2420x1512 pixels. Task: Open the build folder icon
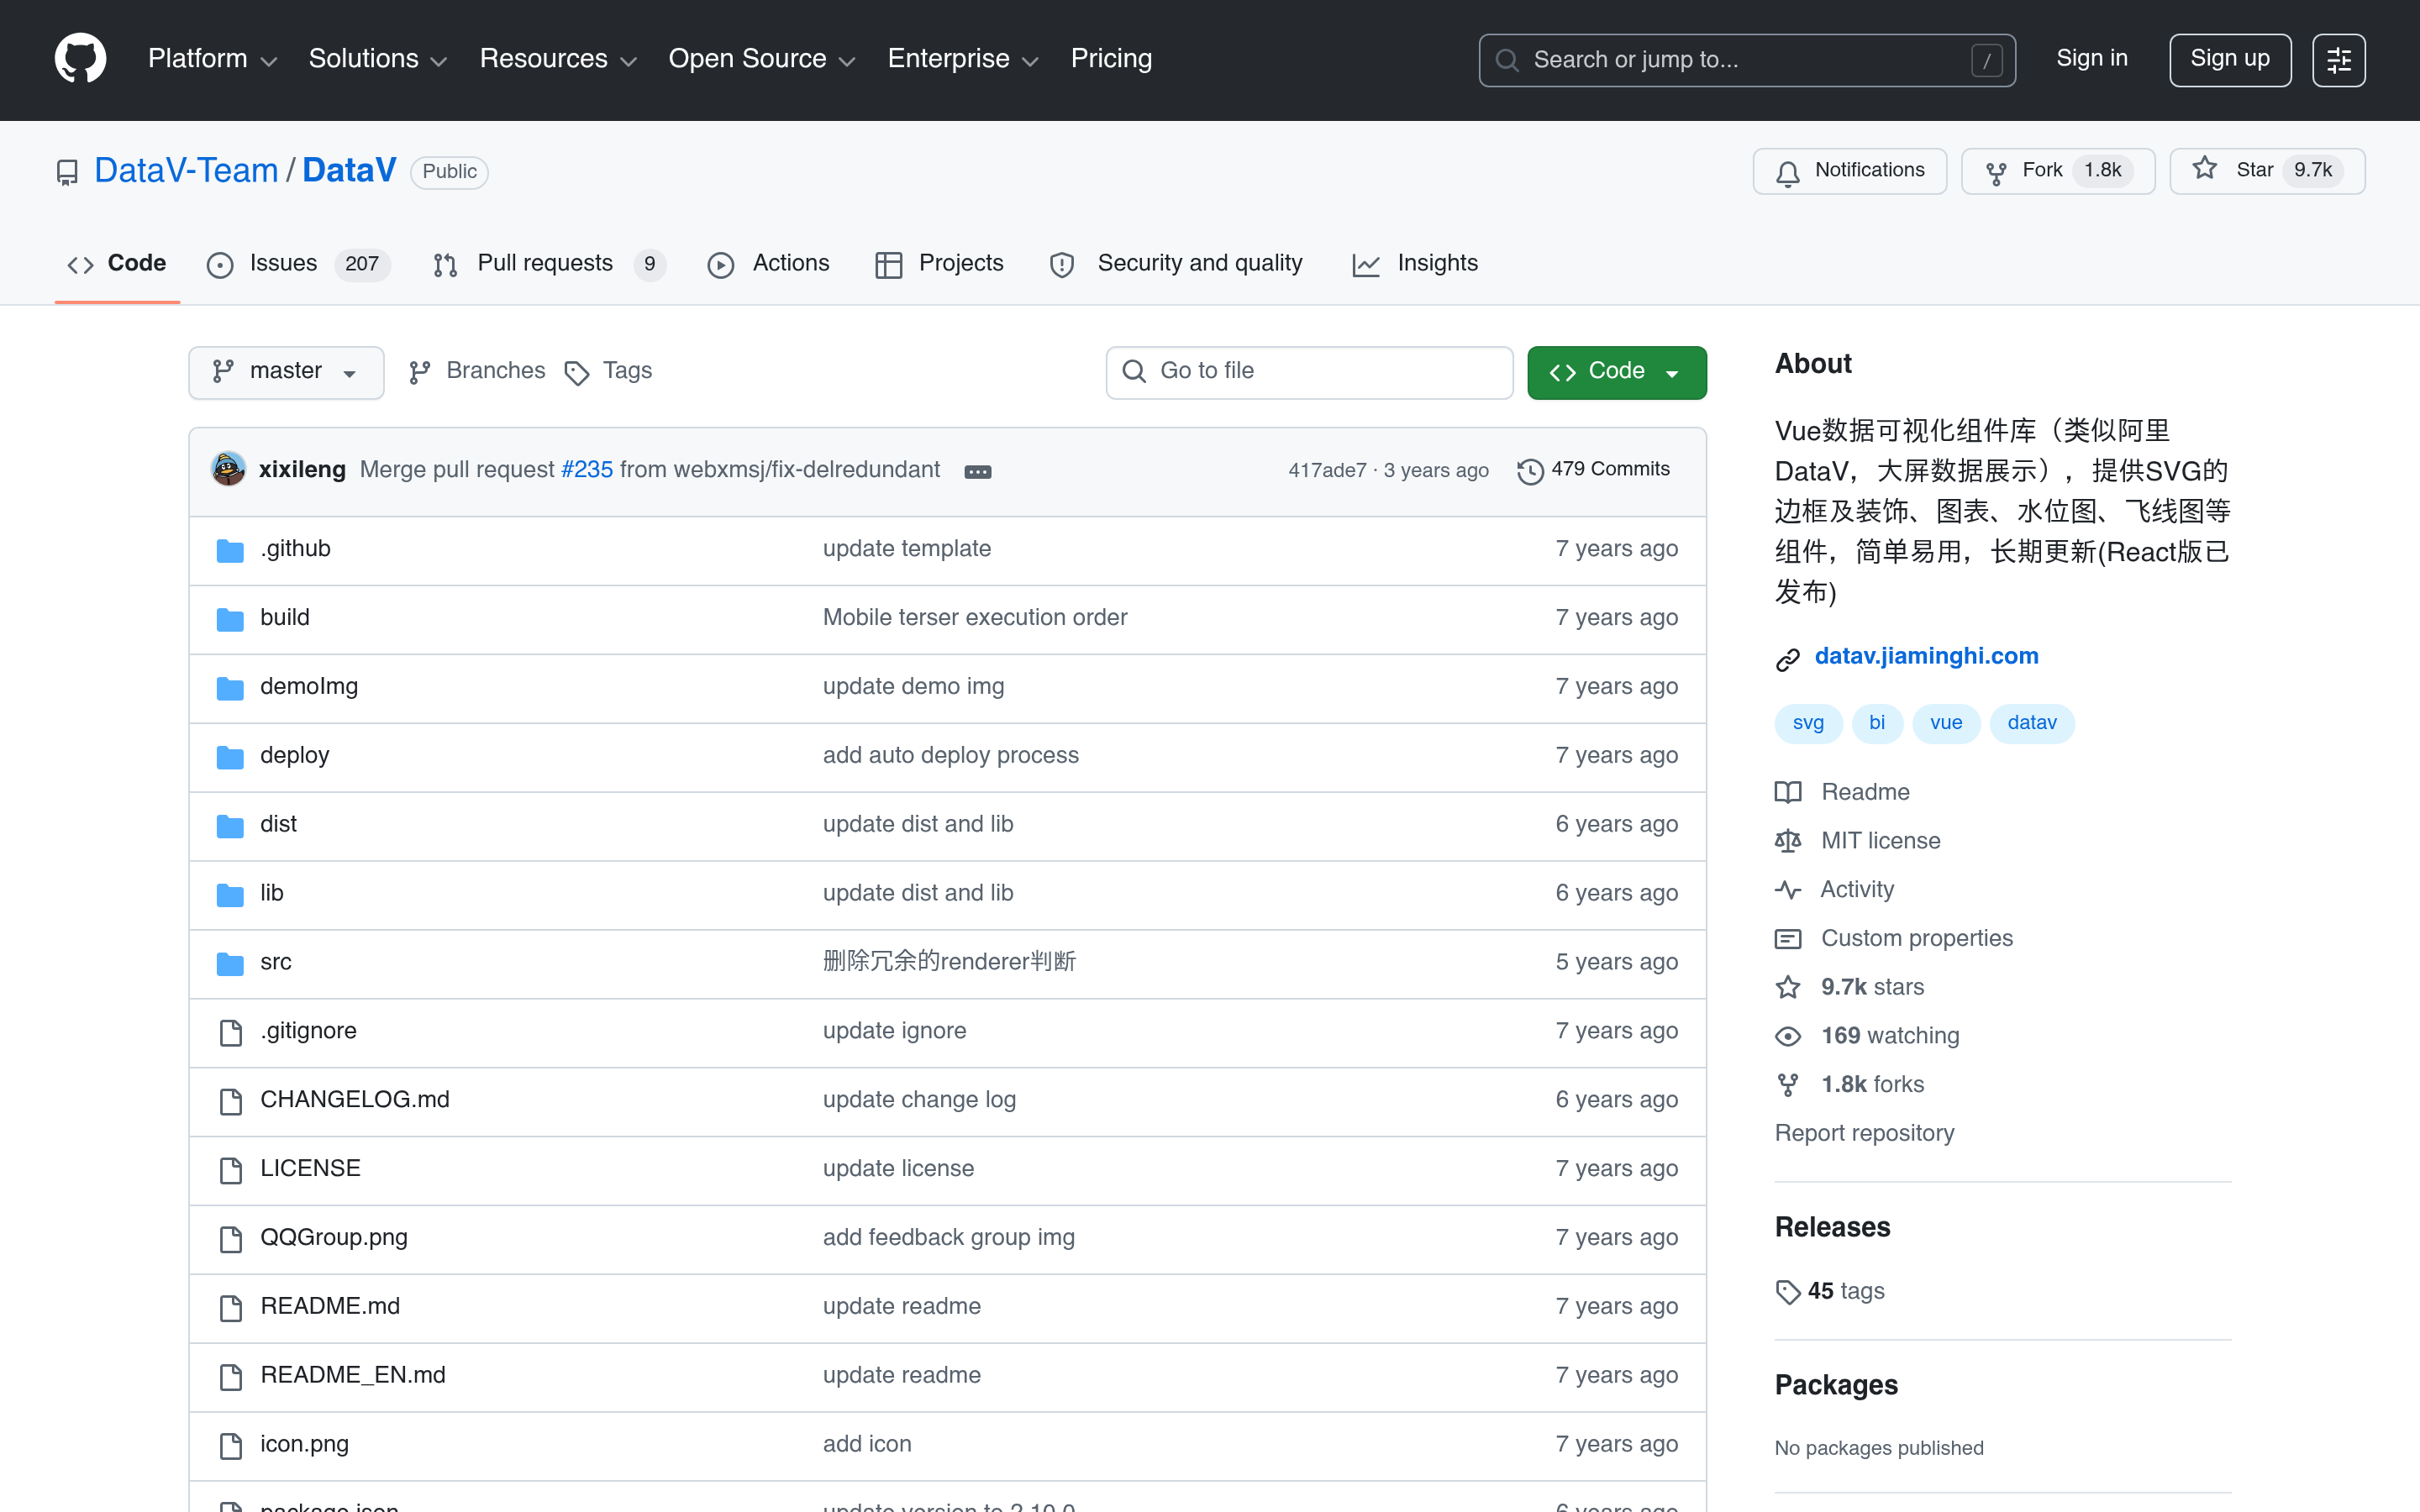(x=230, y=619)
